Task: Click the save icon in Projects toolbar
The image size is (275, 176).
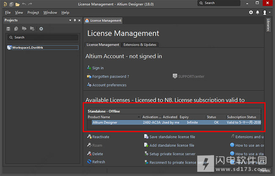Action: [x=8, y=29]
